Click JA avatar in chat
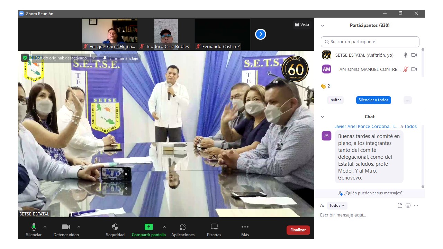Image resolution: width=443 pixels, height=249 pixels. [x=326, y=136]
